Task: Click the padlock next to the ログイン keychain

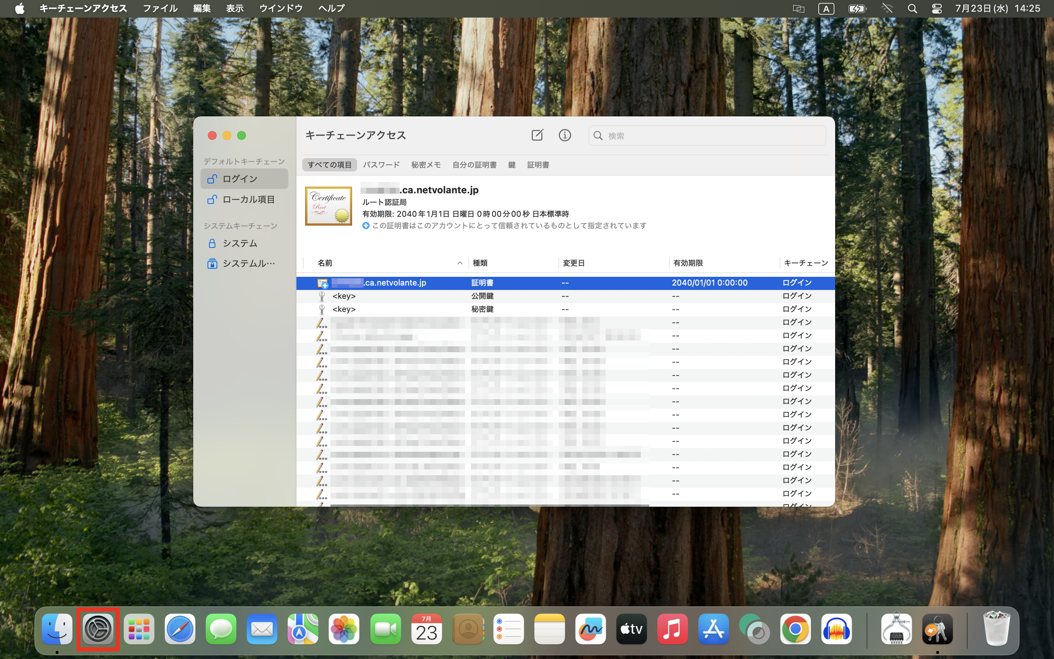Action: [212, 178]
